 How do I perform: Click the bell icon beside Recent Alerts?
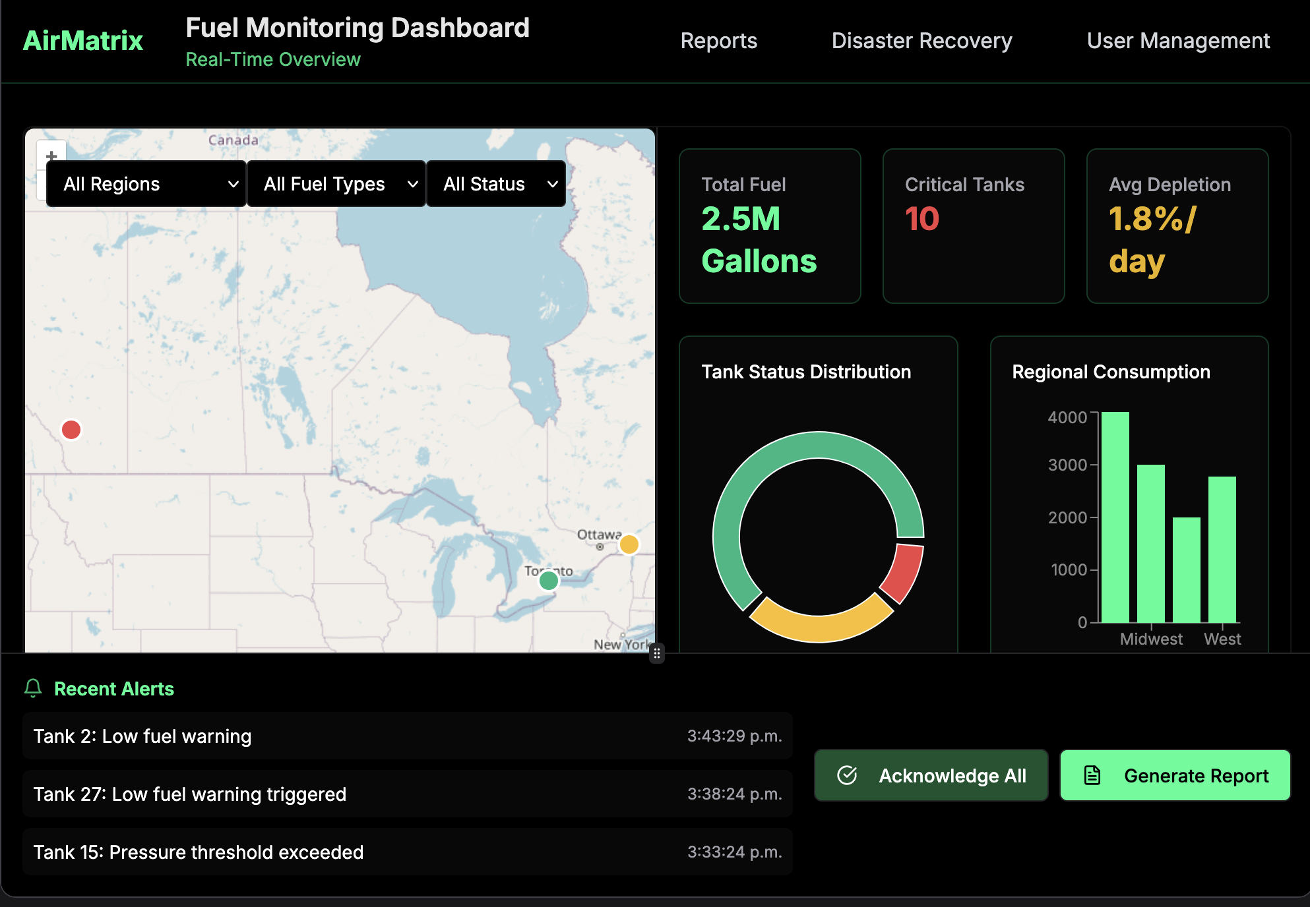32,689
